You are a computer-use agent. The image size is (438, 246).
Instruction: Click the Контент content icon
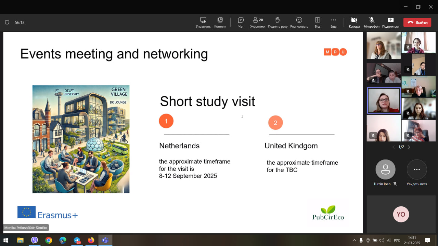click(x=220, y=22)
